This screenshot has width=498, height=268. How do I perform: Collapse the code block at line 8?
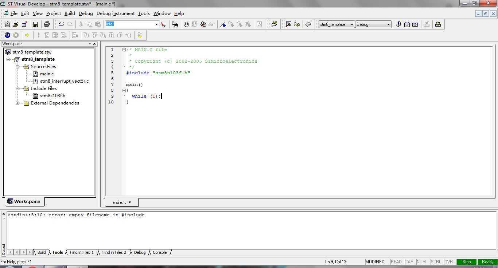click(x=124, y=90)
